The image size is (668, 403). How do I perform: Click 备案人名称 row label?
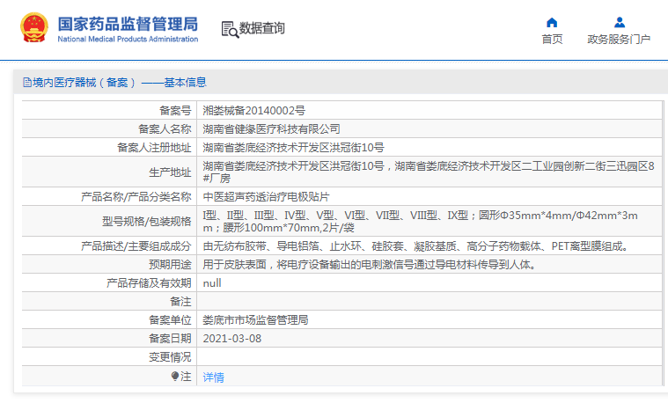coord(165,129)
